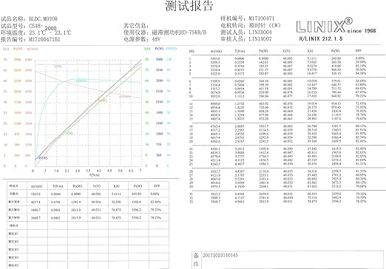This screenshot has height=269, width=386.
Task: Click the green I(A) curve label
Action: coord(69,133)
